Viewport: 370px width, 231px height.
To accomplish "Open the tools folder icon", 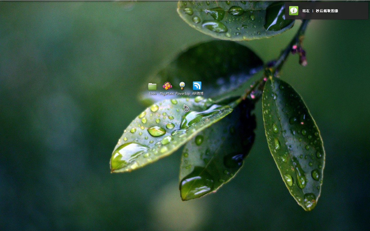I will 152,86.
